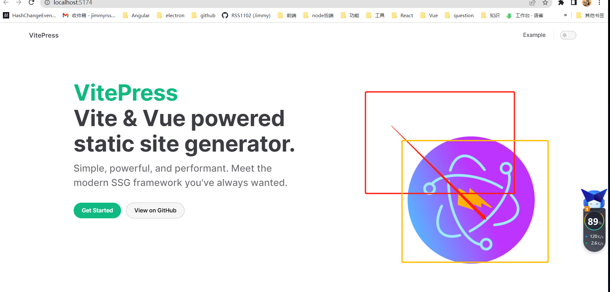Click the 89% circular progress gauge
Image resolution: width=610 pixels, height=292 pixels.
(x=594, y=221)
